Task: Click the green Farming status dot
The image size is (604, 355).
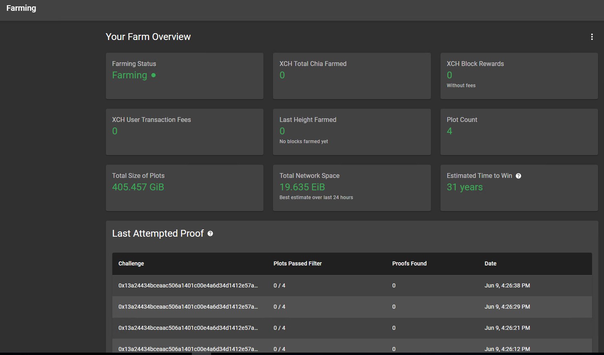Action: [153, 75]
